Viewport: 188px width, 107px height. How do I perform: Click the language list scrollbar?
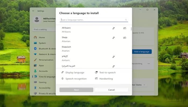131,29
